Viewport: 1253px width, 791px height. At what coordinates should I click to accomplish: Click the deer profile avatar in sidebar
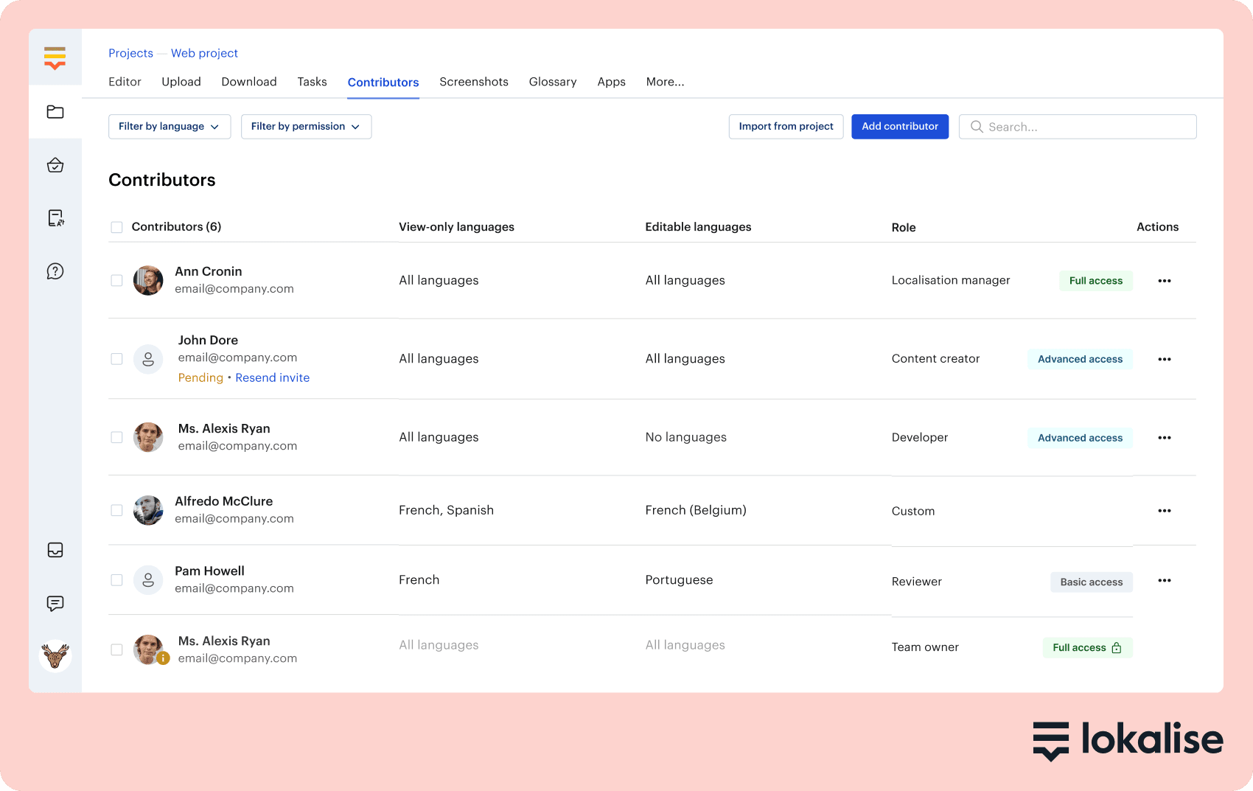click(x=55, y=655)
